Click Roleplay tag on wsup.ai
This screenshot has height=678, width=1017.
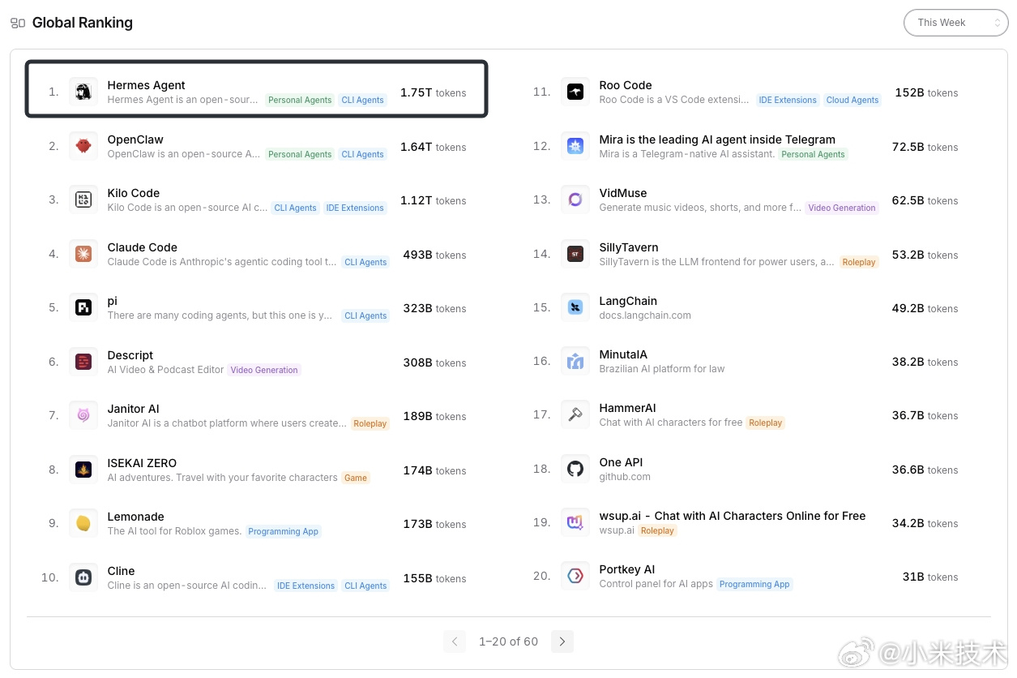[x=657, y=531]
